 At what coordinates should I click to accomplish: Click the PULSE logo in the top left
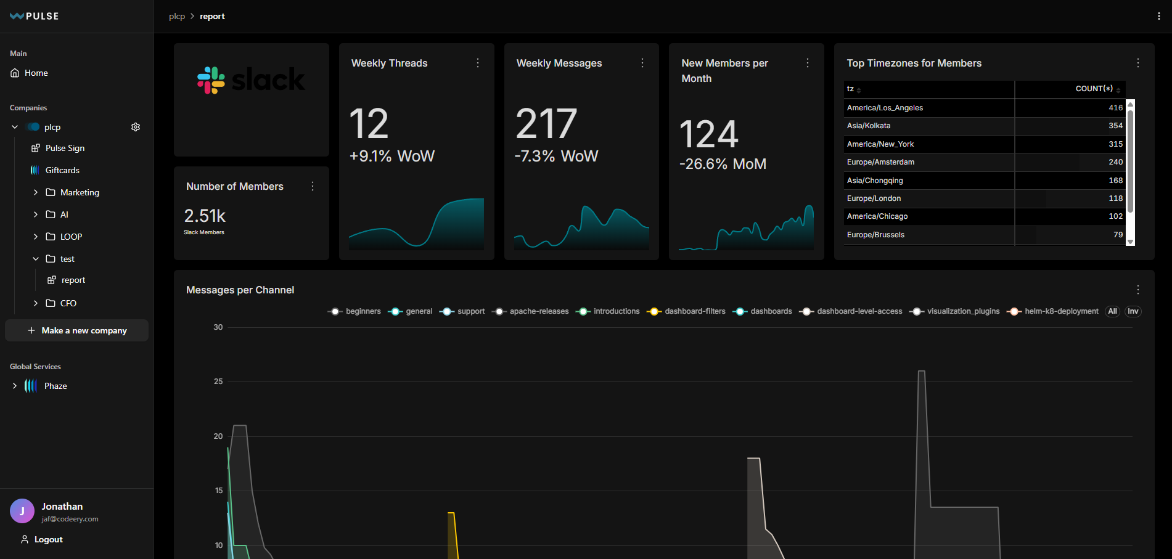34,16
